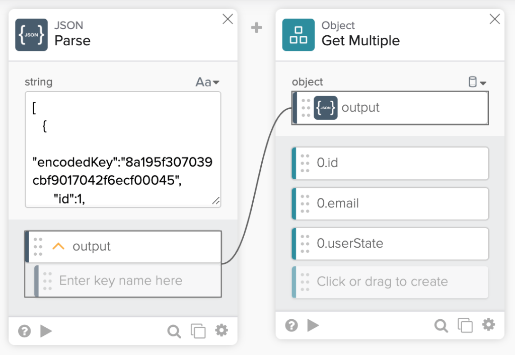Run the Get Multiple card with play icon
The height and width of the screenshot is (355, 515).
click(x=313, y=325)
